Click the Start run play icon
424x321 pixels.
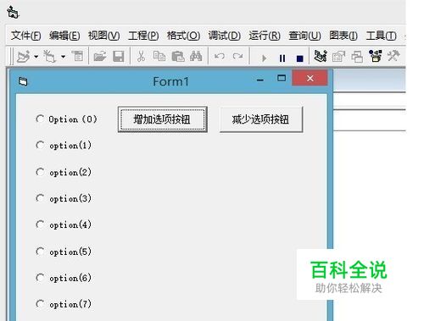(x=265, y=58)
